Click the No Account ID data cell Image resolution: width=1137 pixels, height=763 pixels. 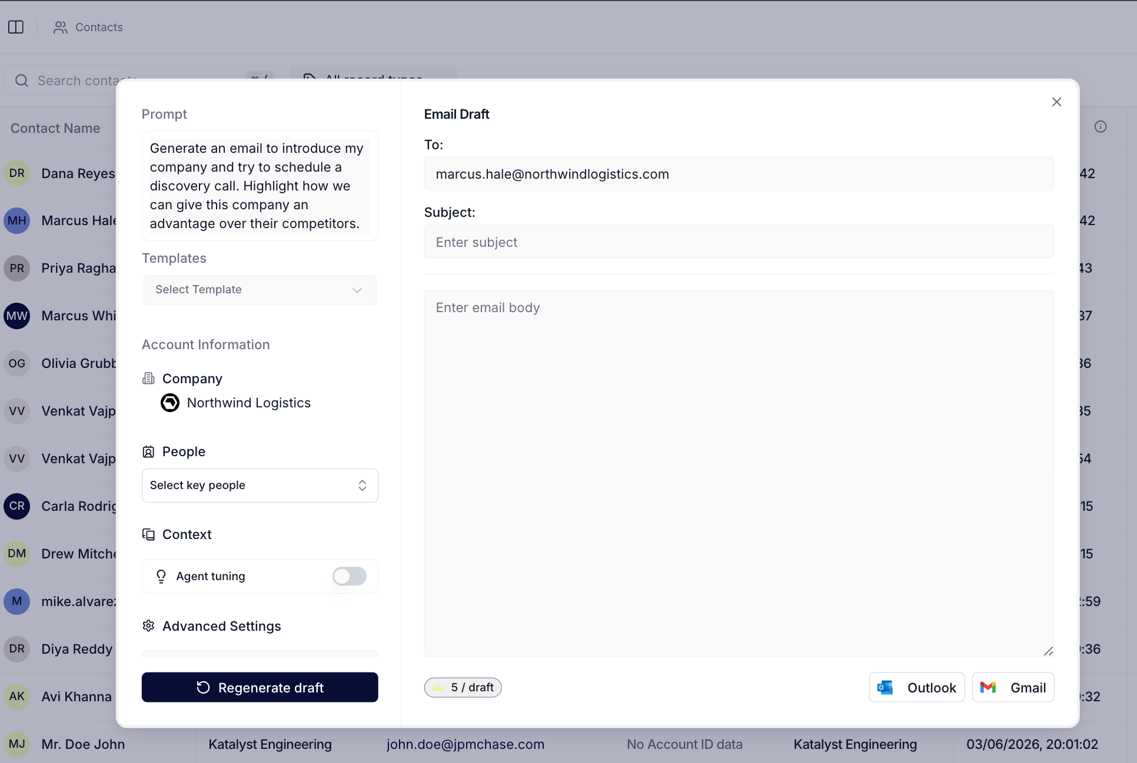tap(684, 744)
